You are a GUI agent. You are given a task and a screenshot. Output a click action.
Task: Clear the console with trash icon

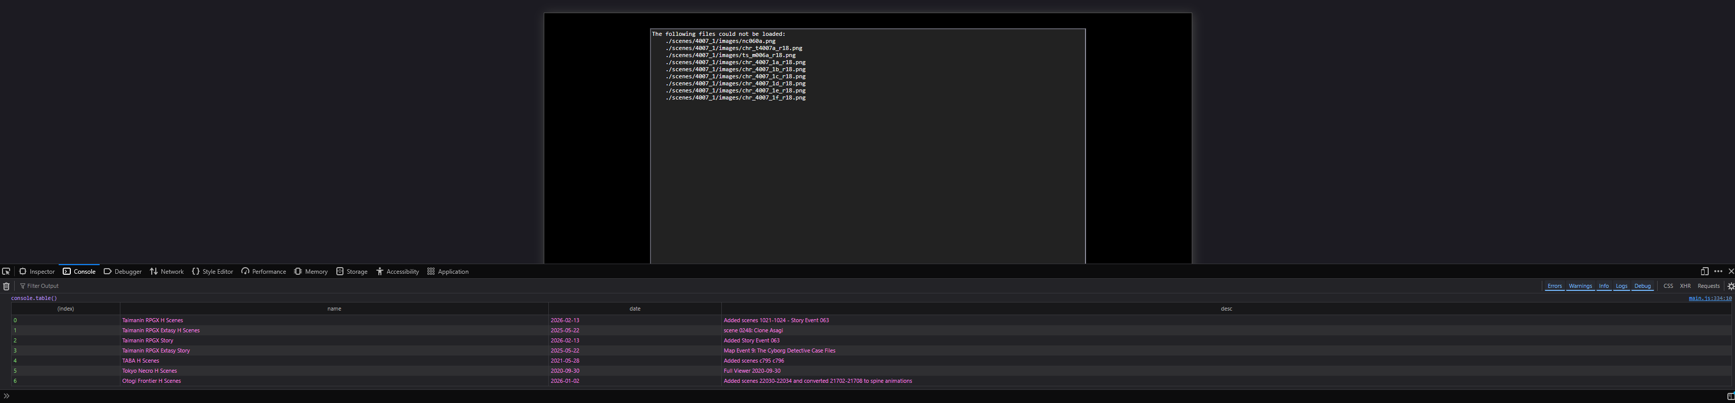point(6,286)
